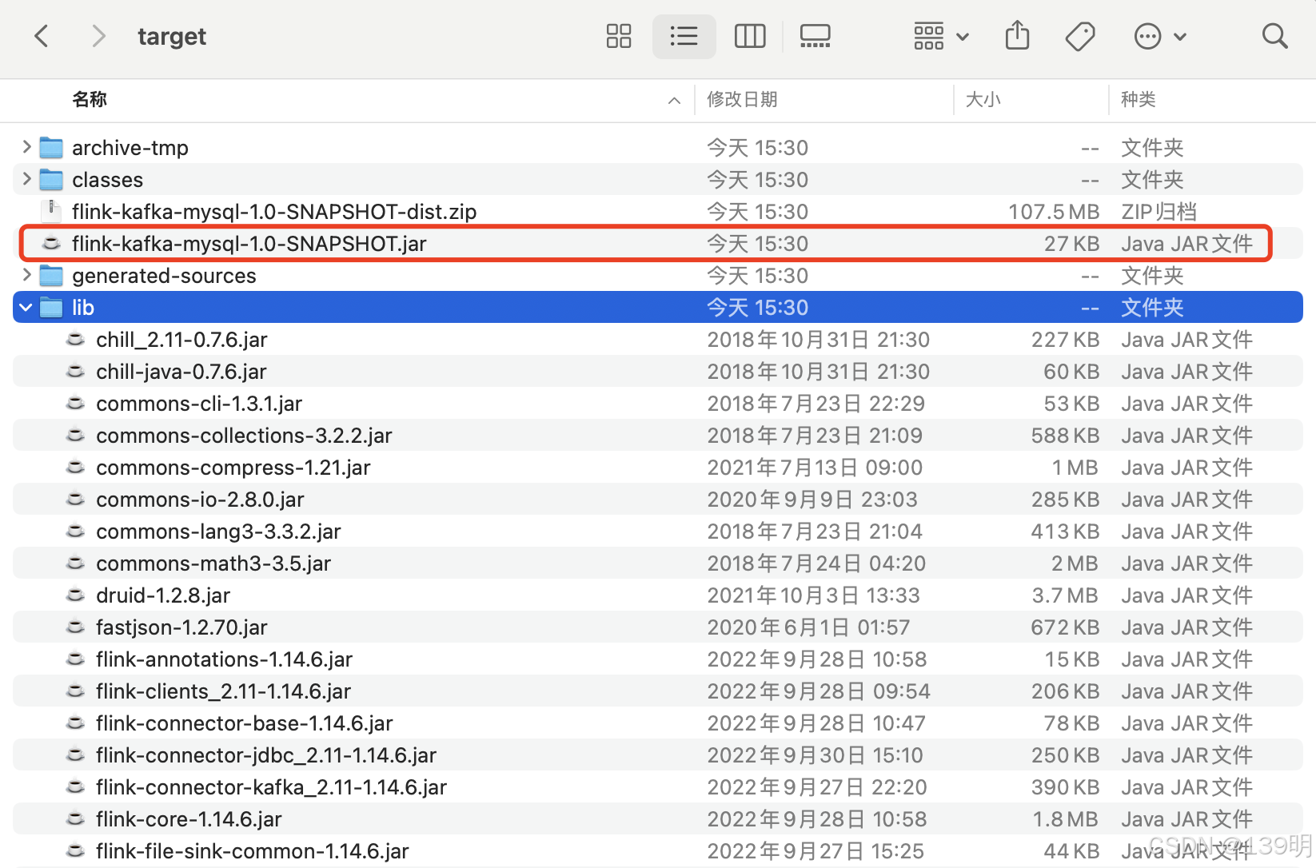Sort files by 修改日期 column
The image size is (1316, 868).
(x=742, y=99)
